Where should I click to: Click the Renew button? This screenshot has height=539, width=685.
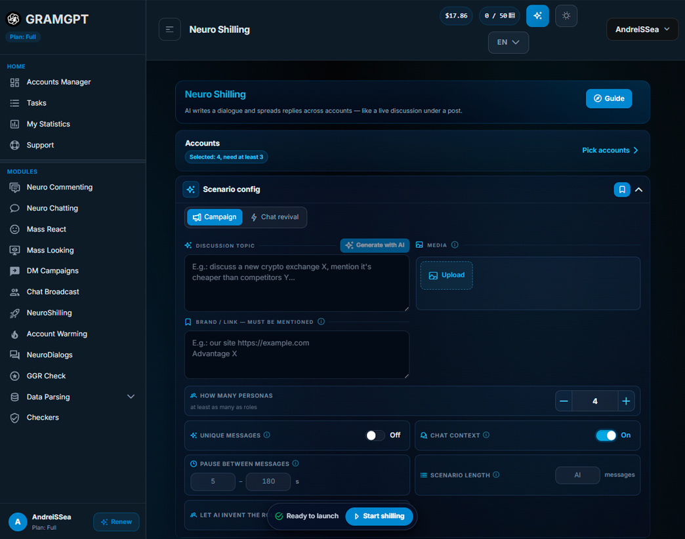coord(116,522)
